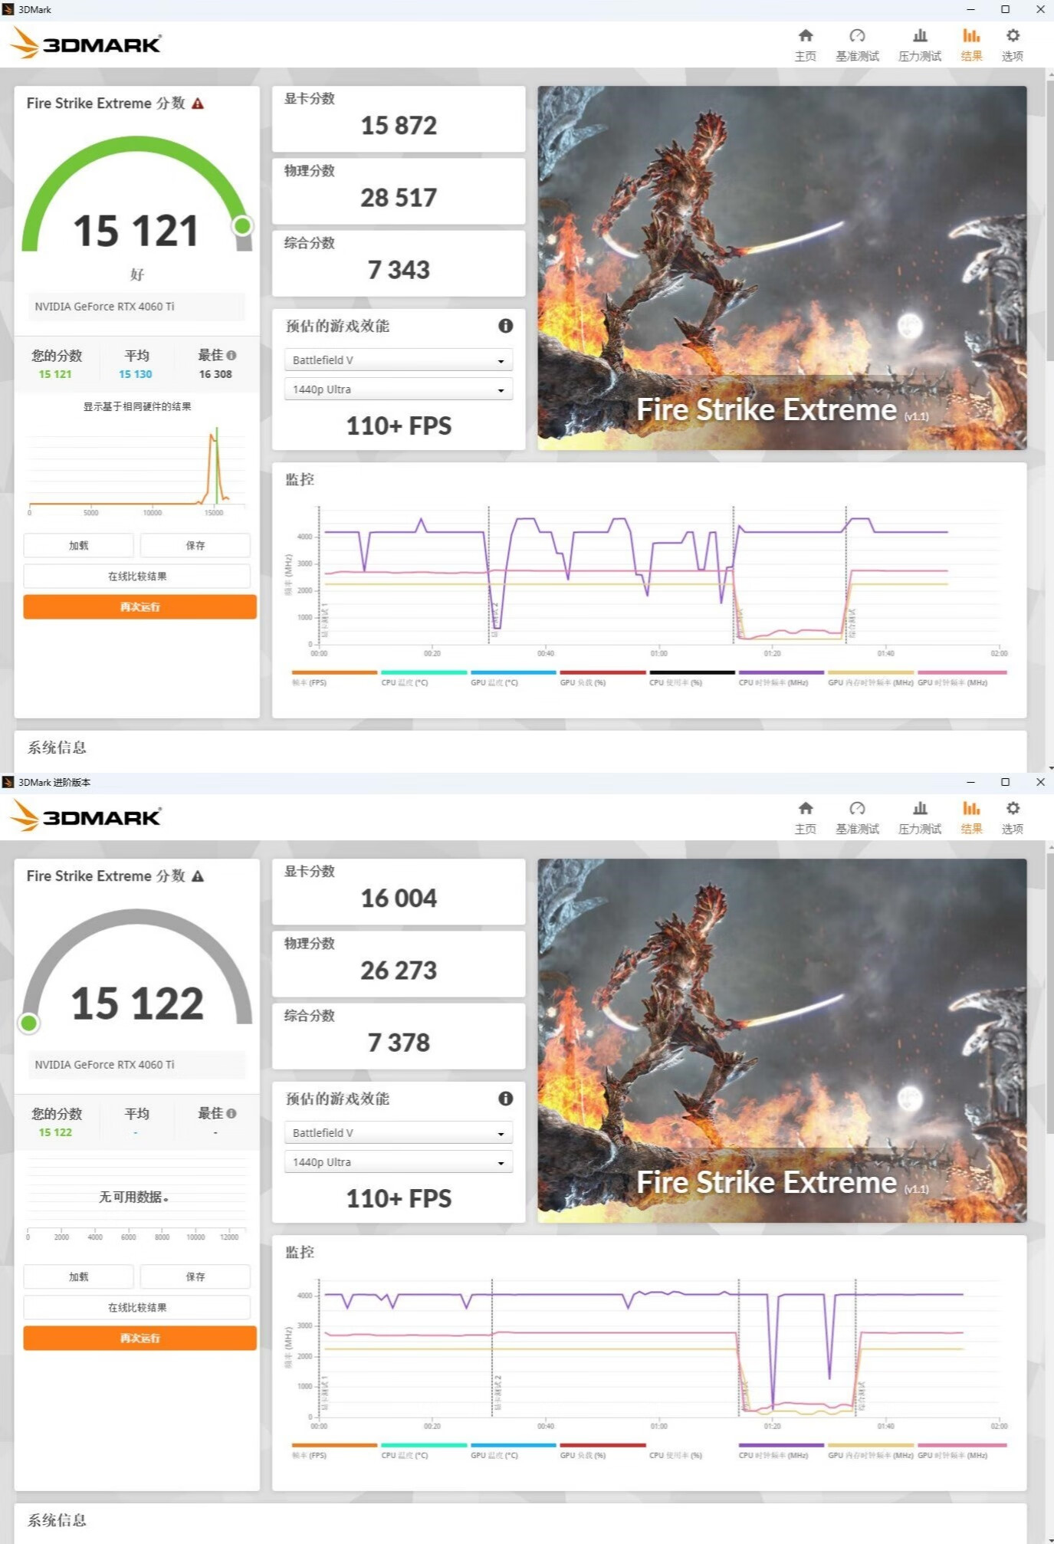Click 物理分数 value 28 517
The height and width of the screenshot is (1544, 1054).
pyautogui.click(x=399, y=198)
